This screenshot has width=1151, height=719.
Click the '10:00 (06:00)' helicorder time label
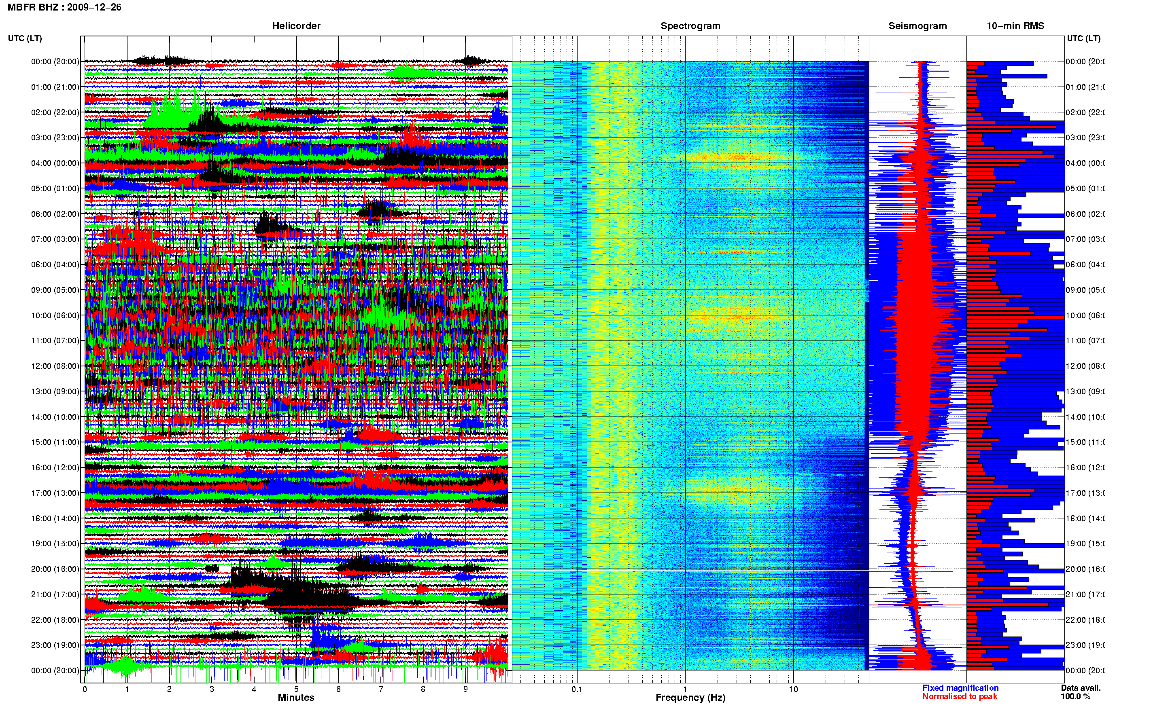coord(55,315)
